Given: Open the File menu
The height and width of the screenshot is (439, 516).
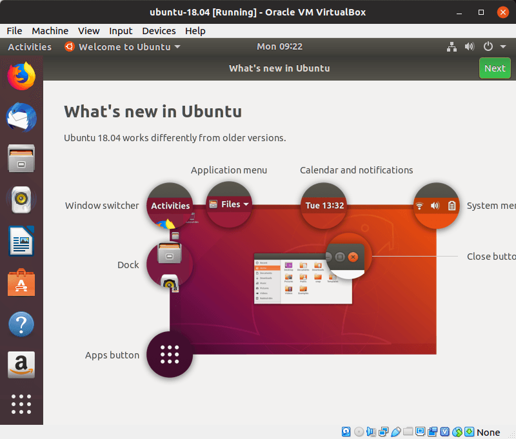Looking at the screenshot, I should 14,31.
